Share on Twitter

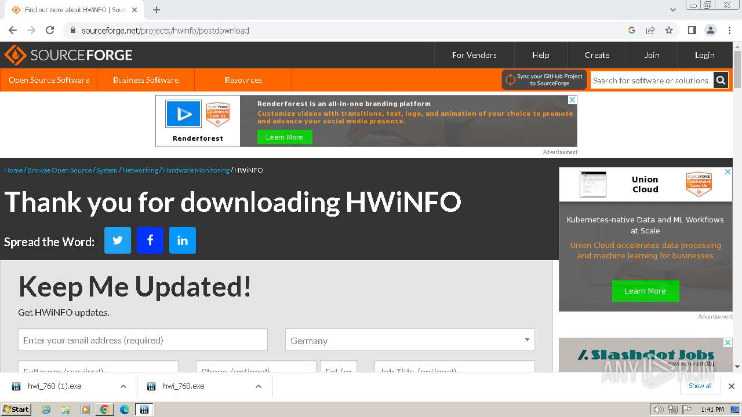(118, 240)
